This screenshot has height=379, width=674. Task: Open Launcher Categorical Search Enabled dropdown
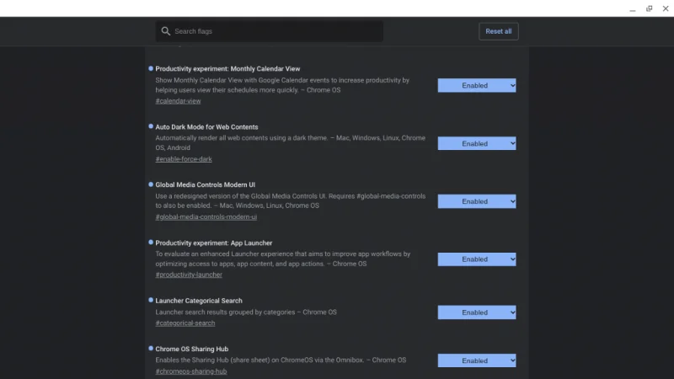pyautogui.click(x=477, y=312)
